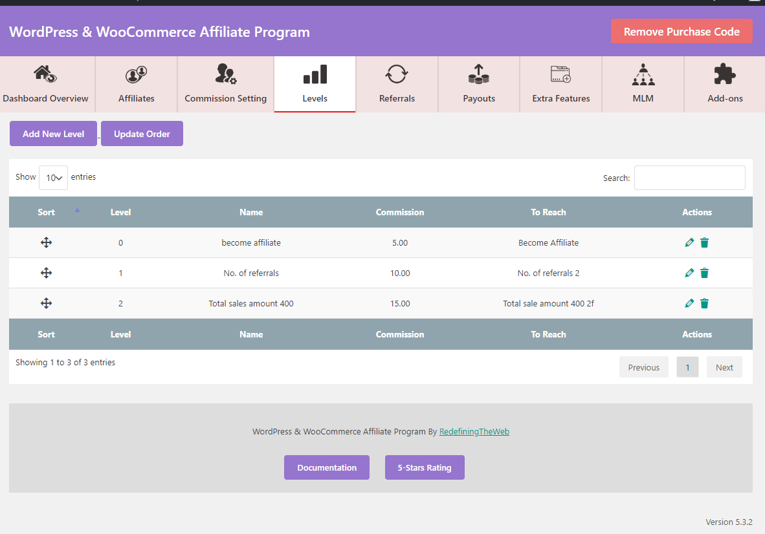
Task: Click the move handle for level 0 row
Action: tap(47, 242)
